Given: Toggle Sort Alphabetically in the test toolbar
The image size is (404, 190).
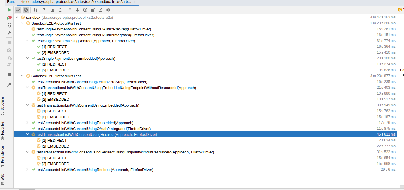Looking at the screenshot, I should point(35,10).
